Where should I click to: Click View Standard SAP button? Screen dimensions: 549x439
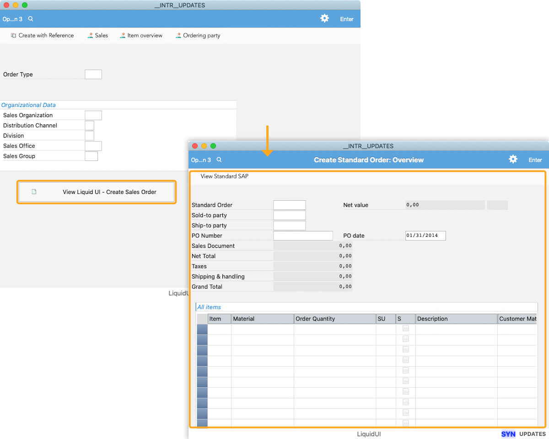(x=224, y=176)
